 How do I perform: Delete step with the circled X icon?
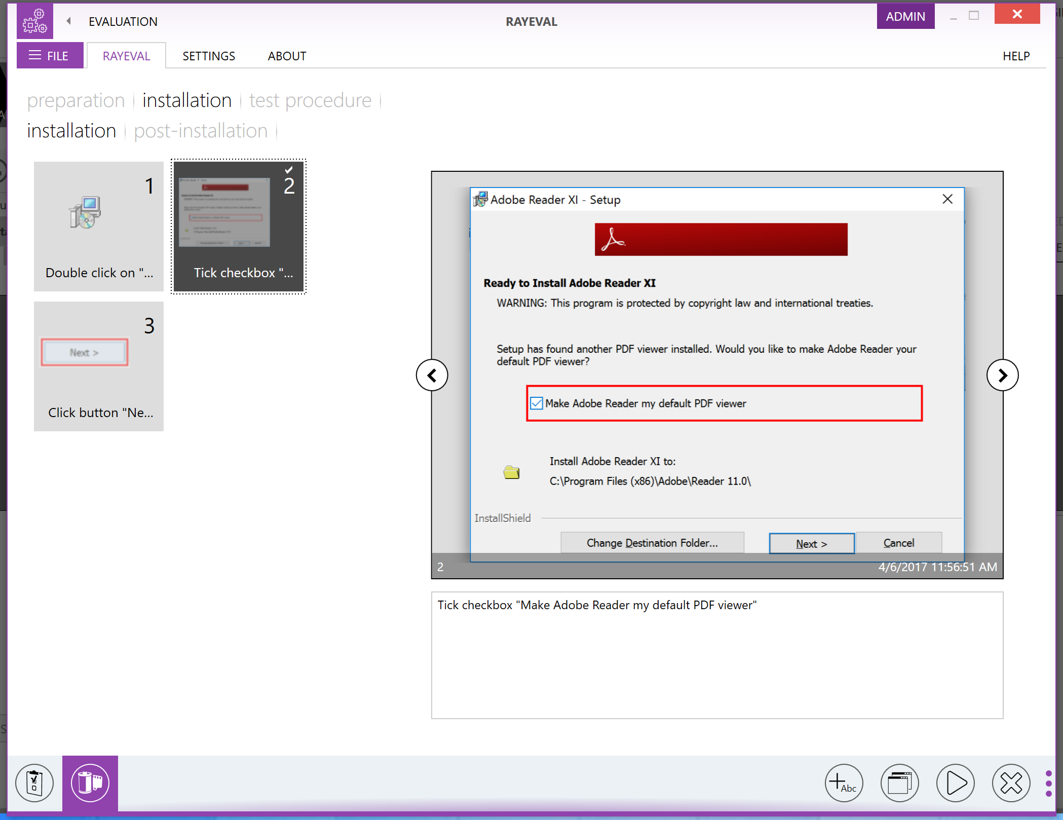pyautogui.click(x=1011, y=783)
